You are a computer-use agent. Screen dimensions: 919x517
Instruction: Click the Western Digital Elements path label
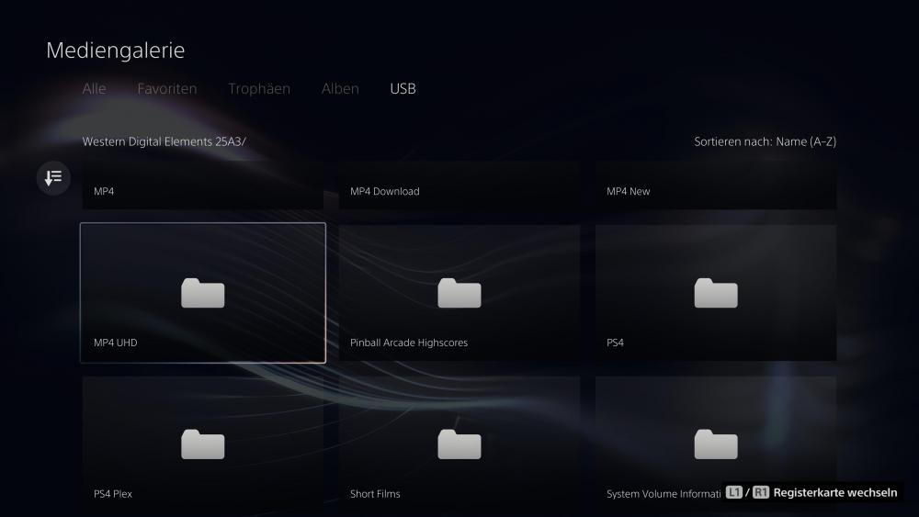(165, 141)
